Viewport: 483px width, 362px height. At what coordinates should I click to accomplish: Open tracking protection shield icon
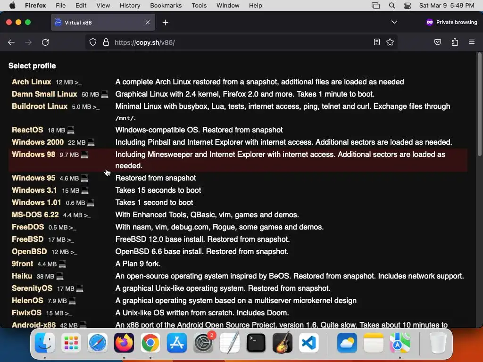[x=93, y=42]
